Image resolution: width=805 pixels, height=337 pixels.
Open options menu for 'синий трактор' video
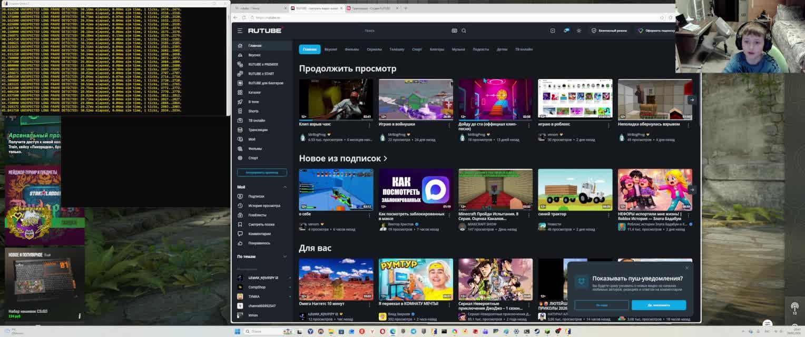click(608, 215)
